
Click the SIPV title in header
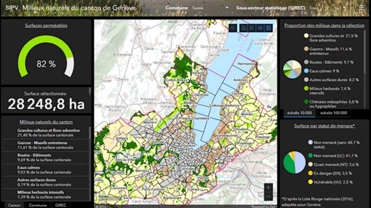tap(12, 8)
